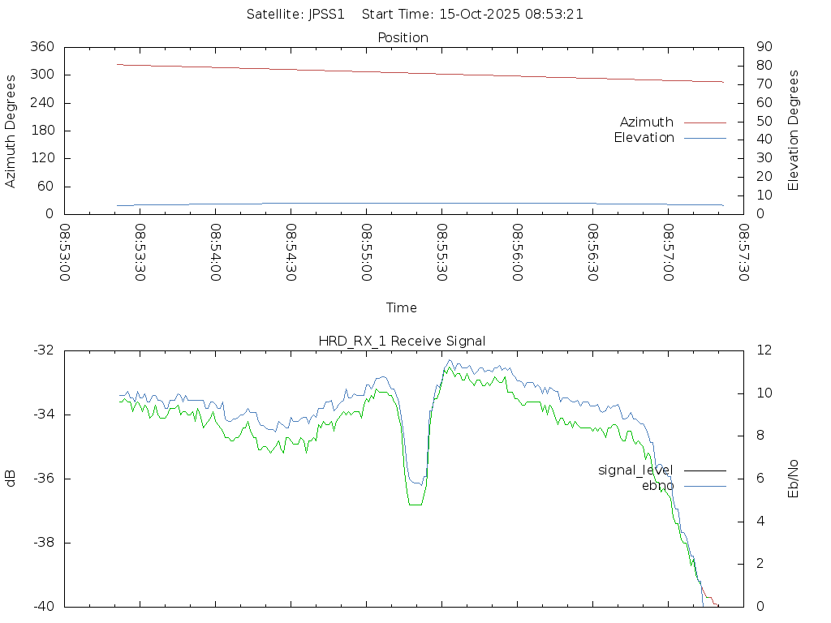Select the blue Elevation legend line sample

point(704,138)
